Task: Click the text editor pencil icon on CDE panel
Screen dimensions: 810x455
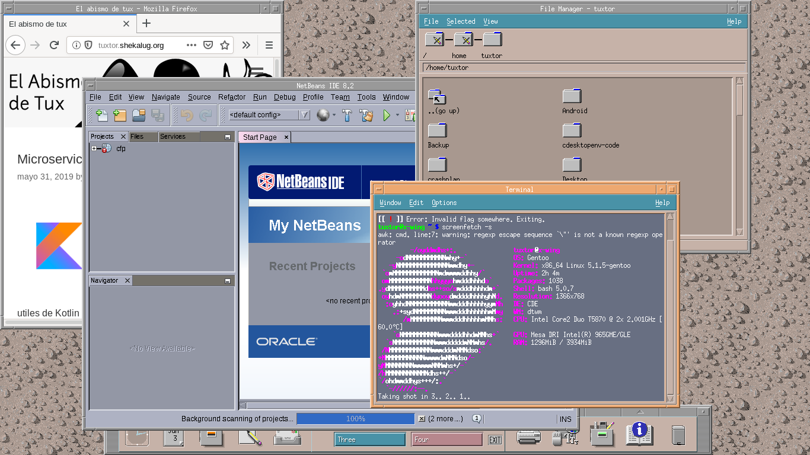Action: pyautogui.click(x=250, y=437)
